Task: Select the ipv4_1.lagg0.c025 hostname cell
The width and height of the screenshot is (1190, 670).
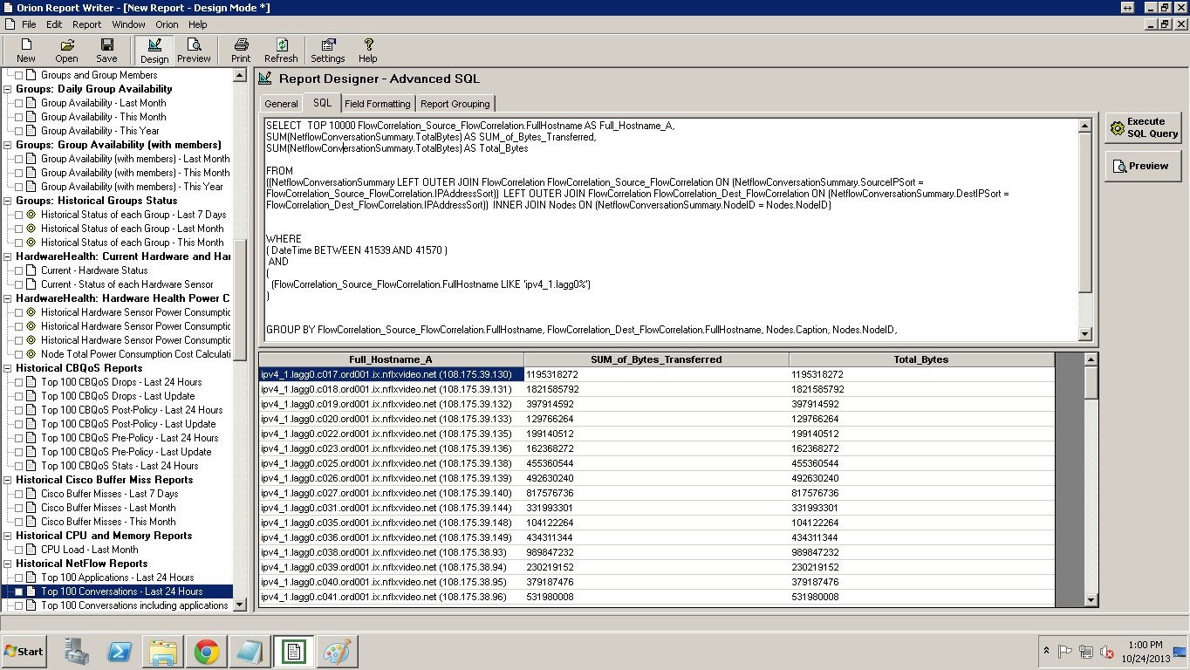Action: [391, 463]
